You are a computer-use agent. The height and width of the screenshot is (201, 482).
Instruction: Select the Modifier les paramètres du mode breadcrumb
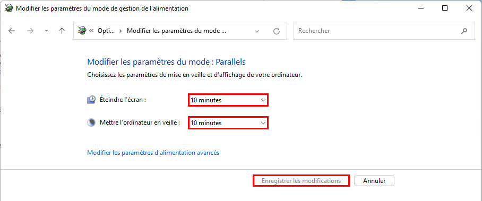coord(176,31)
